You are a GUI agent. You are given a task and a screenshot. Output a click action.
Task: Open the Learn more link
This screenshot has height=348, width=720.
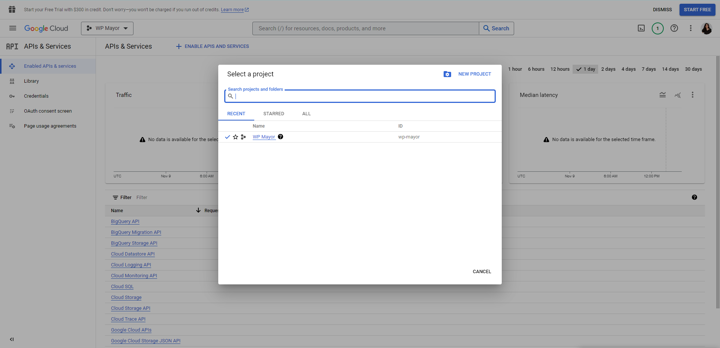point(235,10)
